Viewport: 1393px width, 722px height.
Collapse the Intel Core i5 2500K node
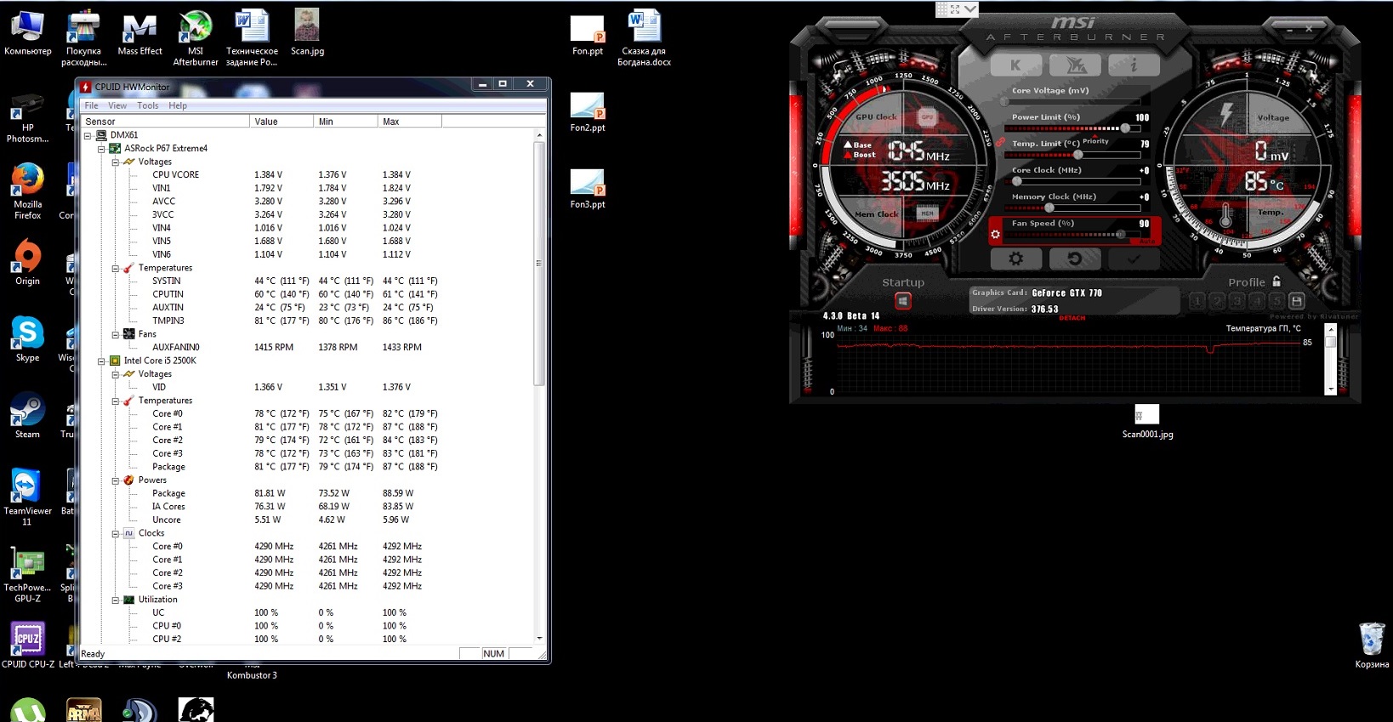tap(101, 361)
